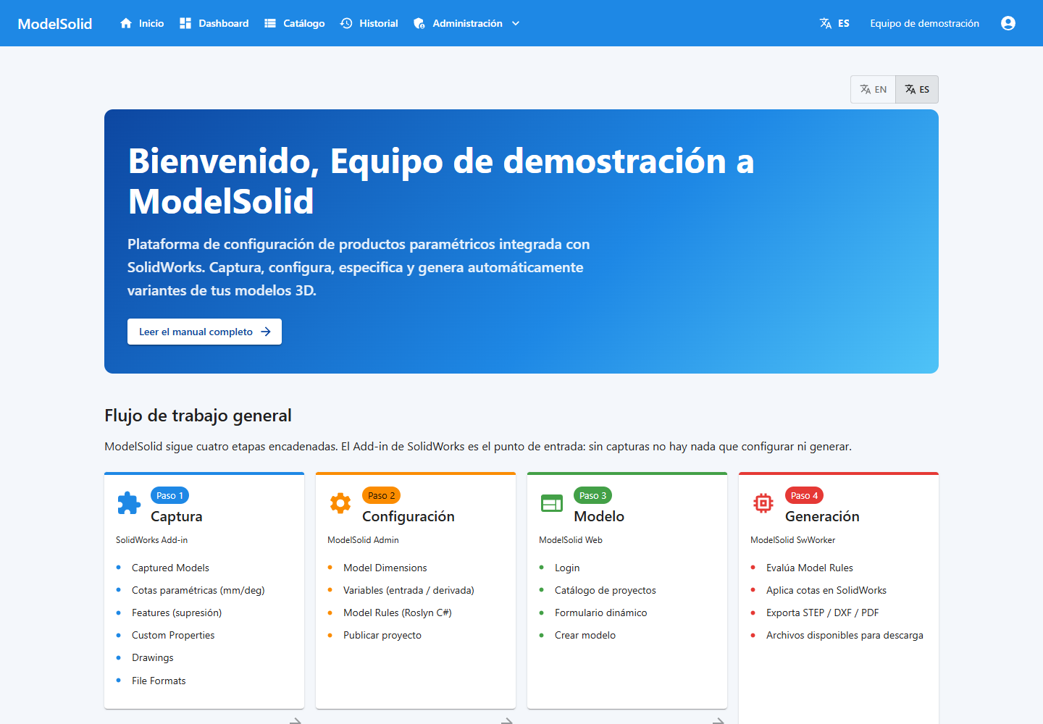
Task: Click Leer el manual completo button
Action: (204, 332)
